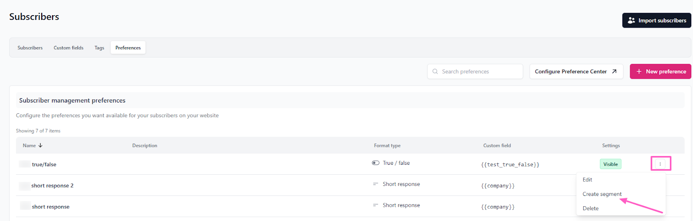Switch to the Subscribers tab

coord(30,48)
